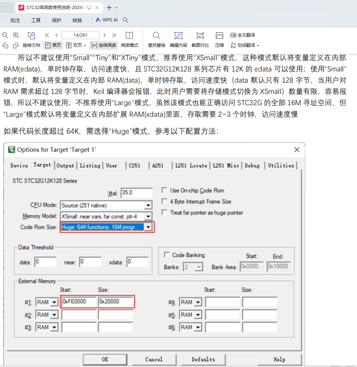The image size is (357, 367).
Task: Open the 批注 (Annotate) menu
Action: pos(15,20)
